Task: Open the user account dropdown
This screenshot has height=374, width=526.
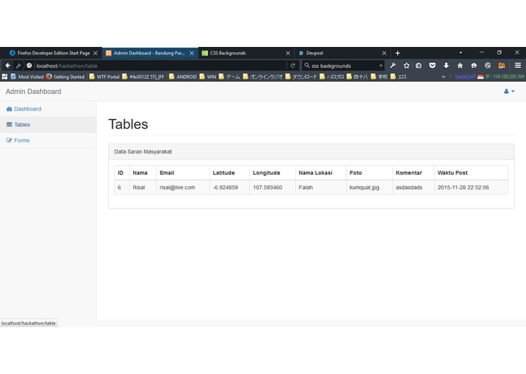Action: pos(509,92)
